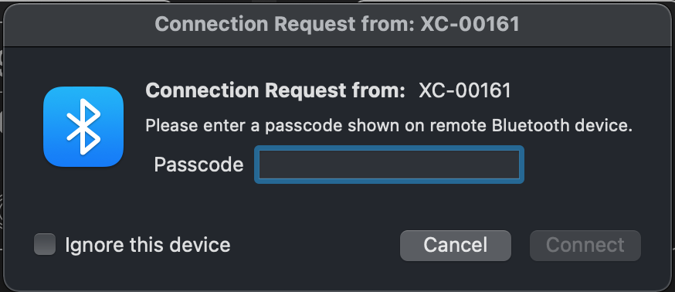The width and height of the screenshot is (675, 292).
Task: Click the white Bluetooth rune symbol
Action: tap(83, 127)
